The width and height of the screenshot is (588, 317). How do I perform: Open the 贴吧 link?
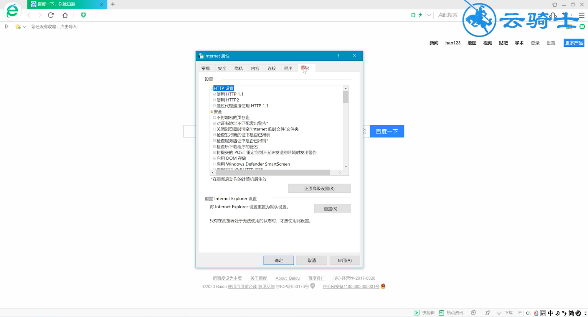503,43
